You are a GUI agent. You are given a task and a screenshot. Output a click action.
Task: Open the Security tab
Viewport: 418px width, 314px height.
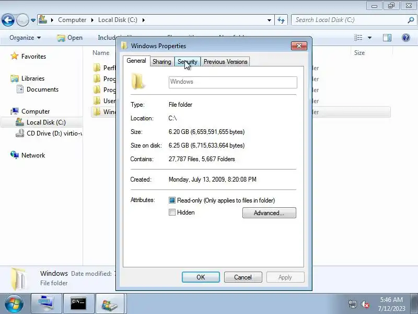[188, 62]
